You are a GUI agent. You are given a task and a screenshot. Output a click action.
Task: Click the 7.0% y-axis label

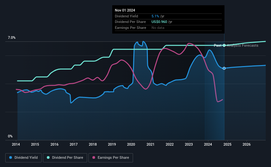(12, 38)
